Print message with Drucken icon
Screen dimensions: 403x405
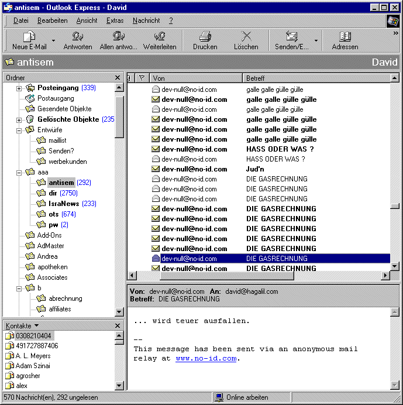point(205,36)
